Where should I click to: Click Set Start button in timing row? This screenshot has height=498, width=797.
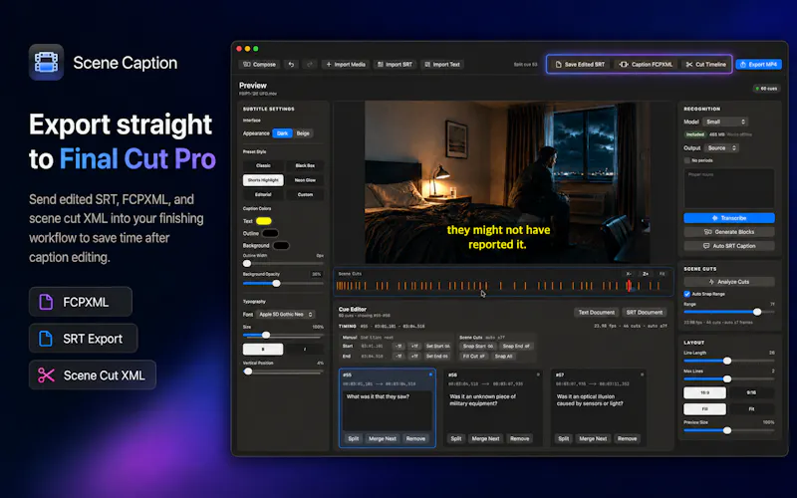click(437, 346)
